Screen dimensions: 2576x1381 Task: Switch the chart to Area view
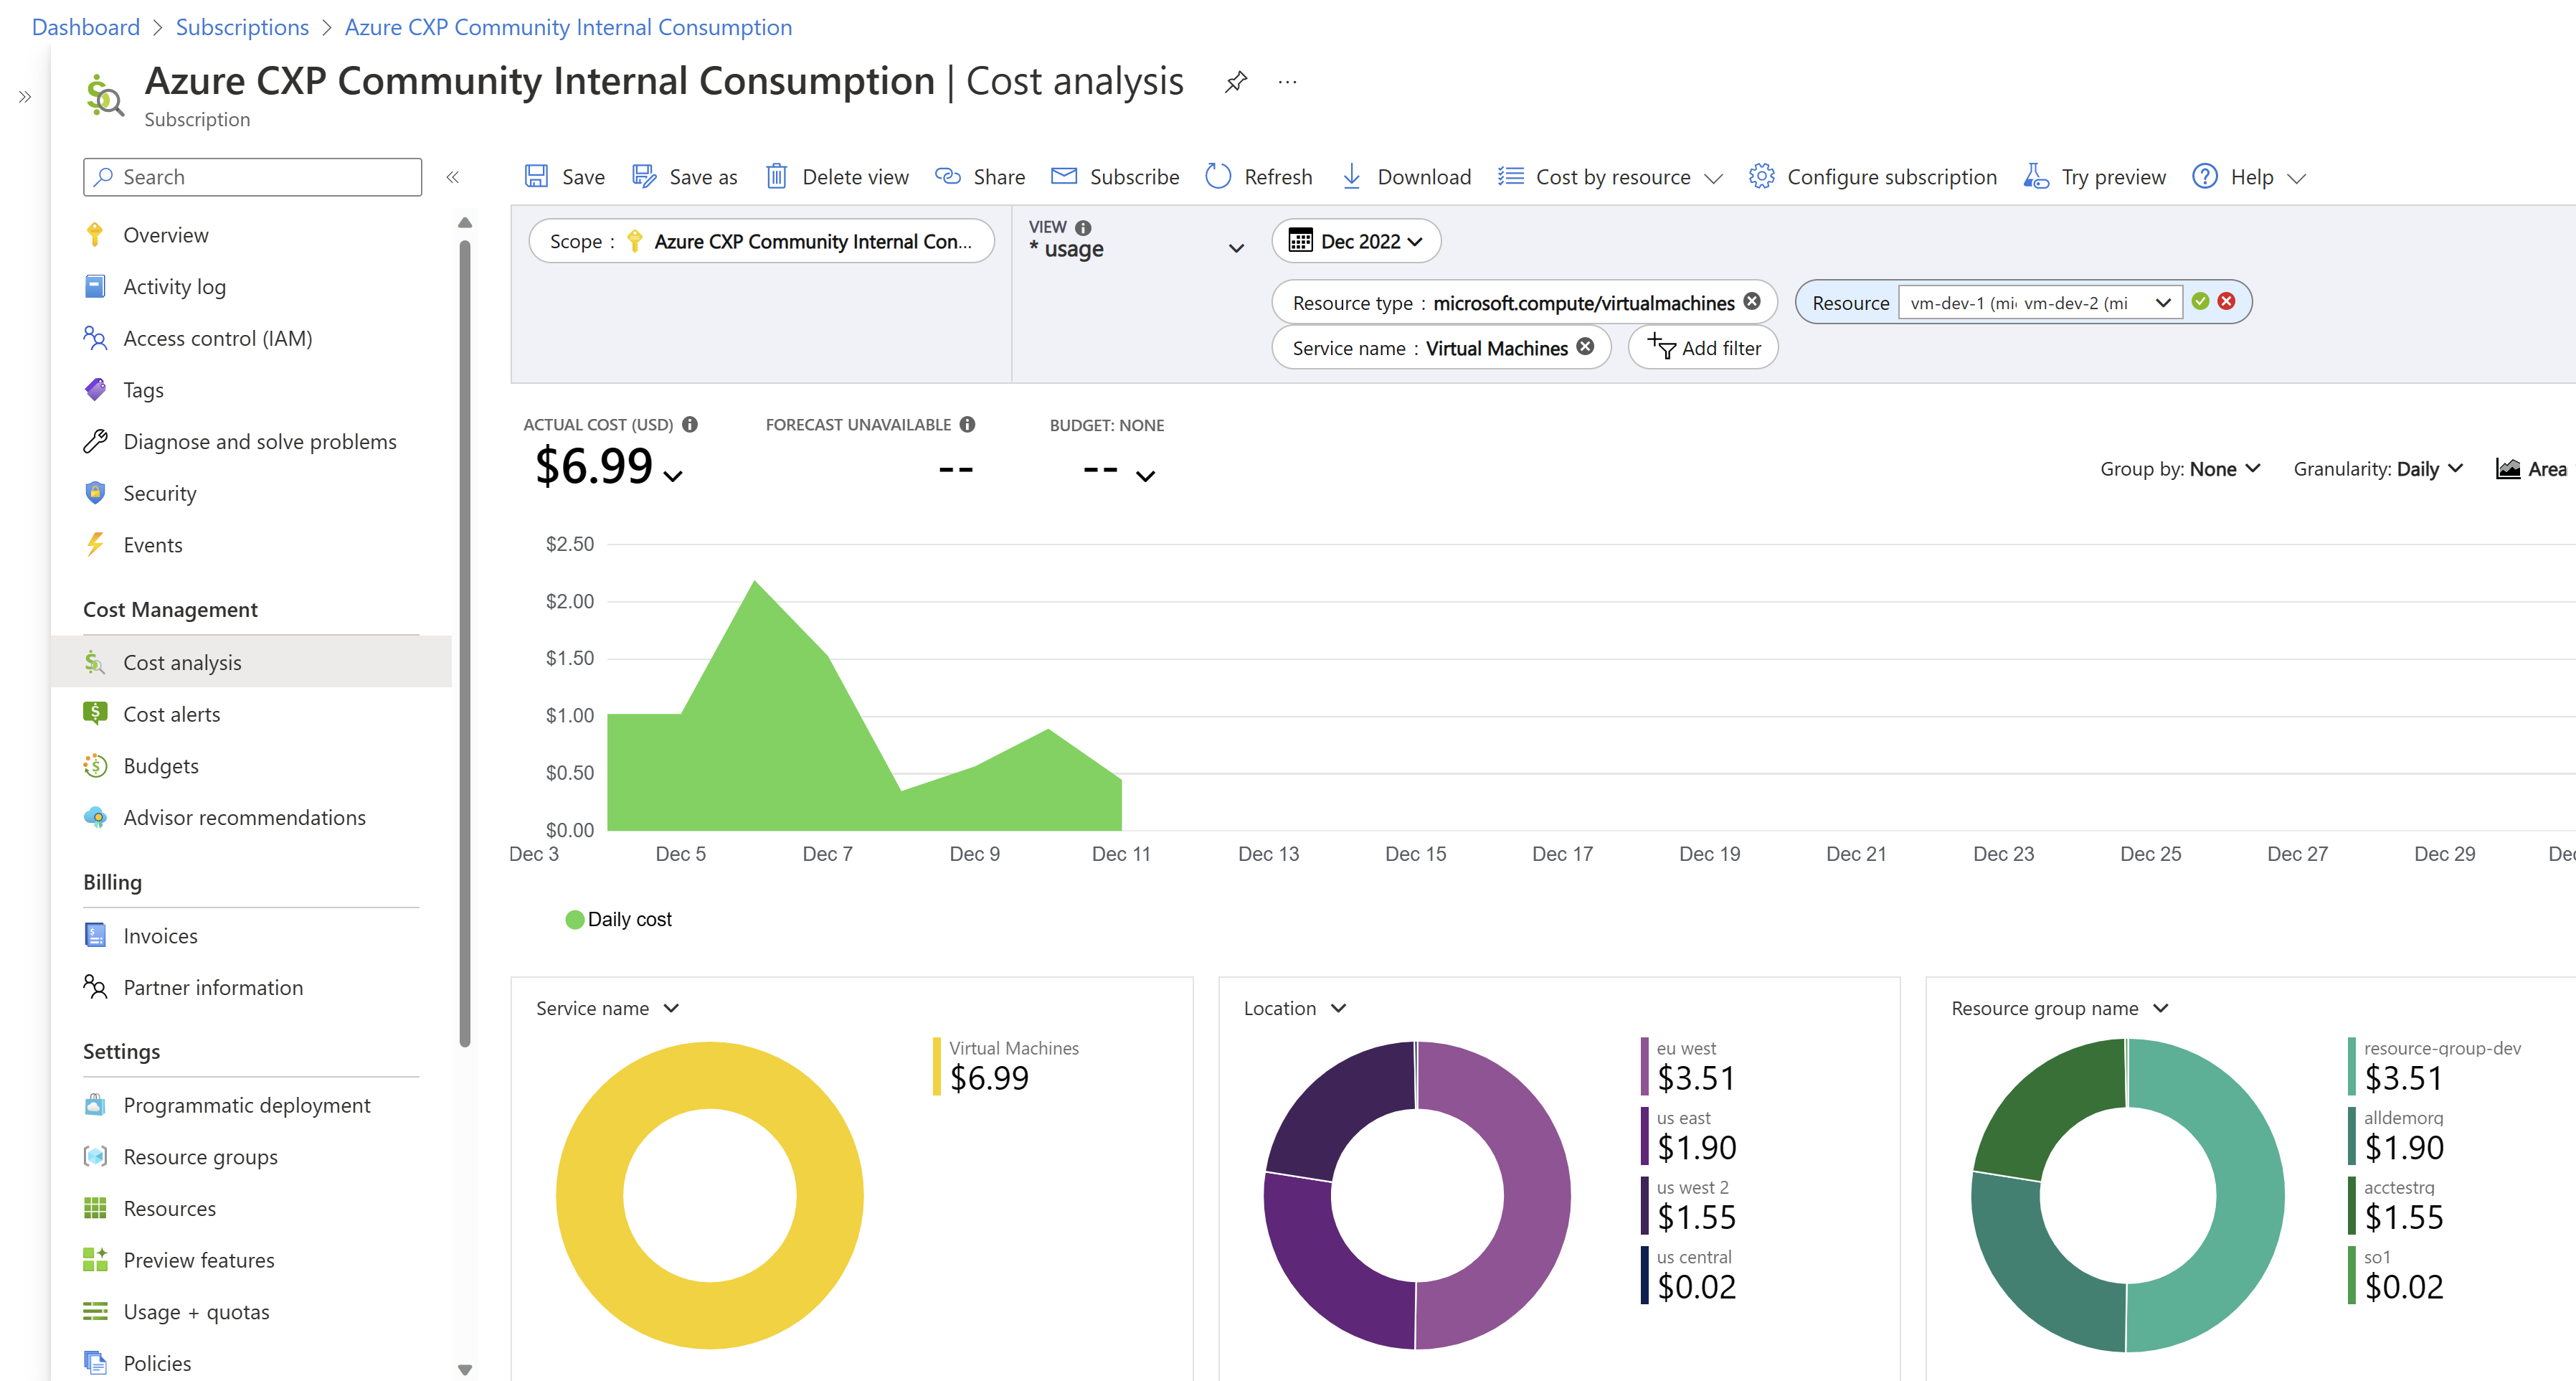2530,468
